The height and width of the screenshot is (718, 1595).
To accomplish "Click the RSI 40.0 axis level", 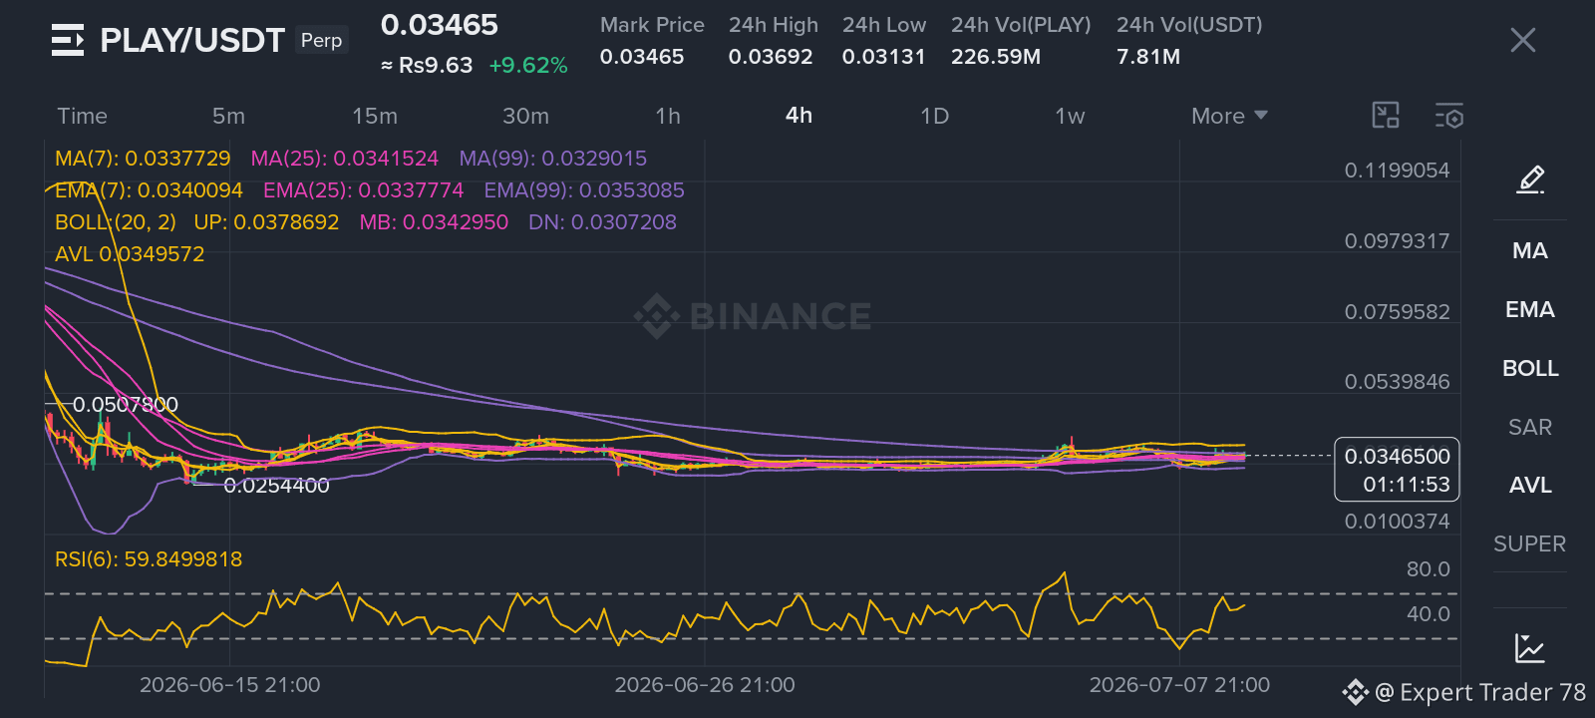I will 1428,614.
